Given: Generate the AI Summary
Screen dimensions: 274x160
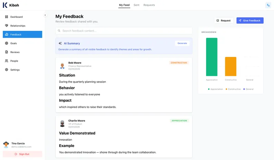Looking at the screenshot, I should (182, 43).
